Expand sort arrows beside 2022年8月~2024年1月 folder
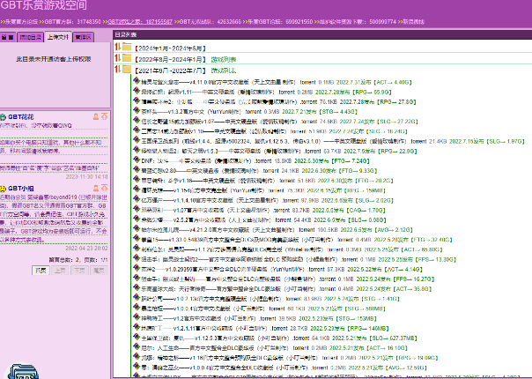 pyautogui.click(x=117, y=57)
